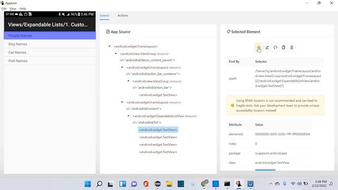Image resolution: width=338 pixels, height=190 pixels.
Task: Click the elementId value 00000000-0000-0200
Action: (283, 134)
